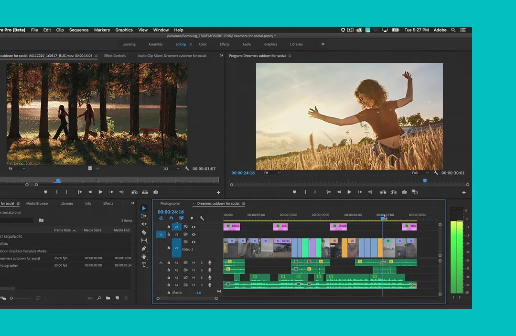This screenshot has width=516, height=336.
Task: Activate the Razor tool
Action: coord(144,232)
